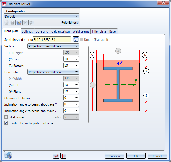
Task: Select the Front plate tab
Action: pyautogui.click(x=11, y=31)
